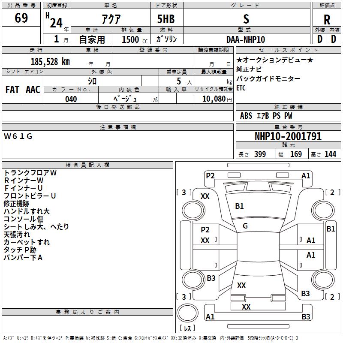343x343 pixels.
Task: Select the color number 040
Action: click(71, 99)
